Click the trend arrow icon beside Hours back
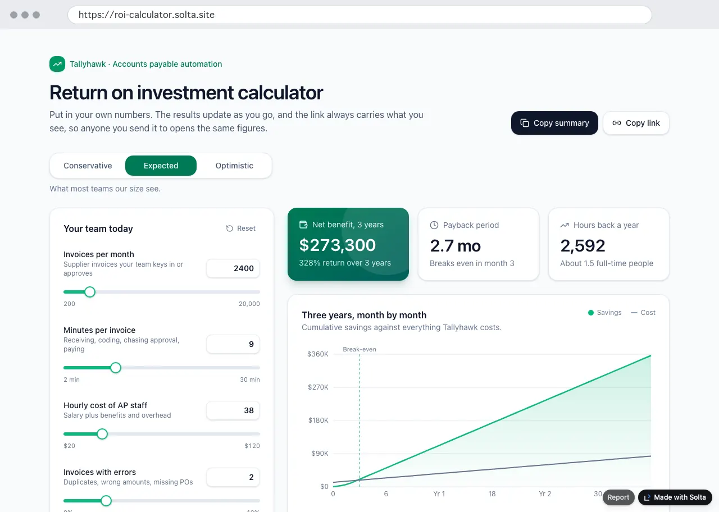Screen dimensions: 719x512 tap(565, 225)
